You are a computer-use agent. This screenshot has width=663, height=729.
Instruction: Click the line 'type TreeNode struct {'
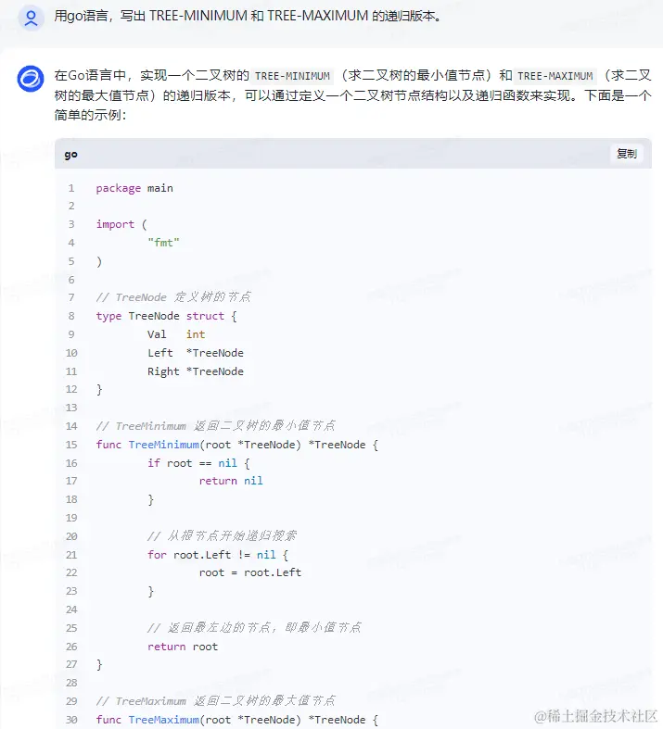(x=167, y=316)
